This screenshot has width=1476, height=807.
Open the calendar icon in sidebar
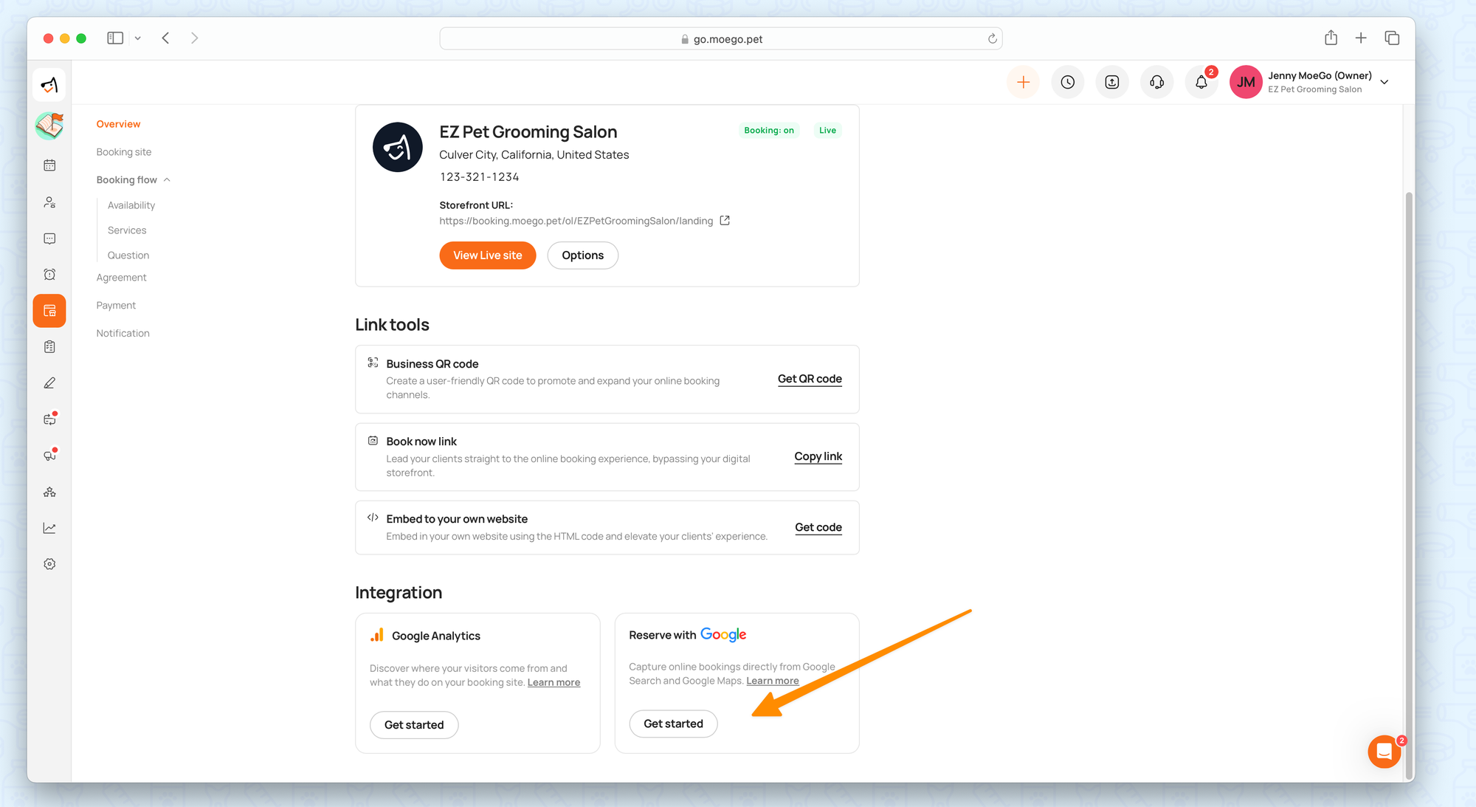49,165
